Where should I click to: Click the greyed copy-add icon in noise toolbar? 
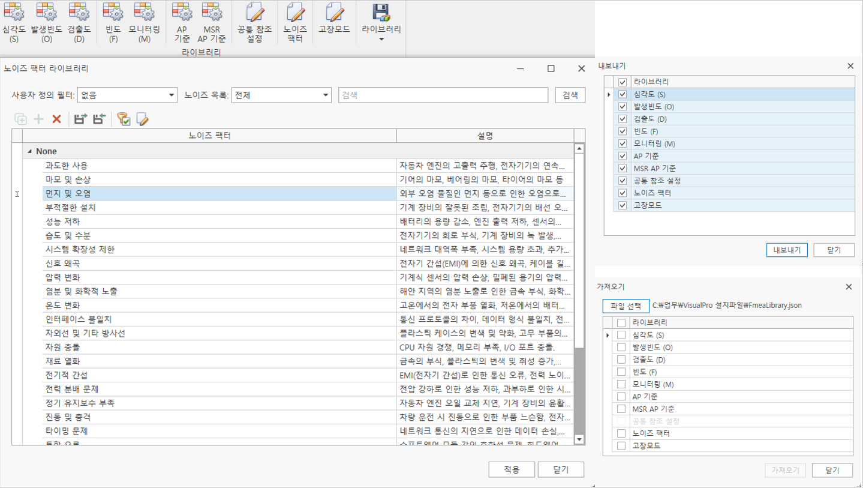(x=20, y=119)
